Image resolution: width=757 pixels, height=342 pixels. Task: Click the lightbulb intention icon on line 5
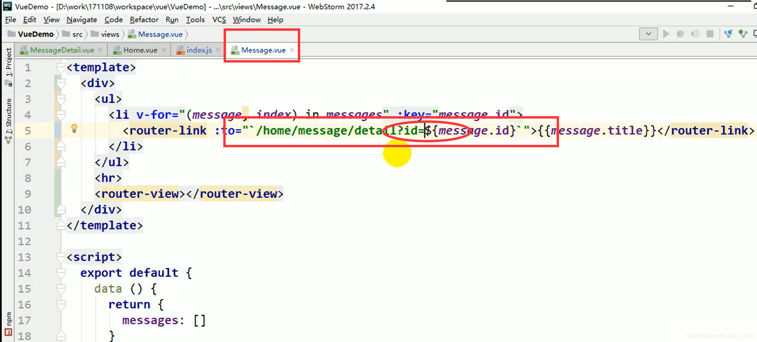(x=74, y=128)
